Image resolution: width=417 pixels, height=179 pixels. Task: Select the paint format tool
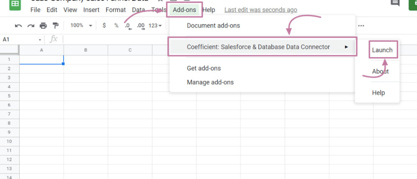[x=56, y=25]
